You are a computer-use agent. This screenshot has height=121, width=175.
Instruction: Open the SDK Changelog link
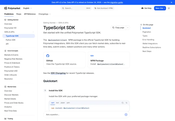point(58,73)
